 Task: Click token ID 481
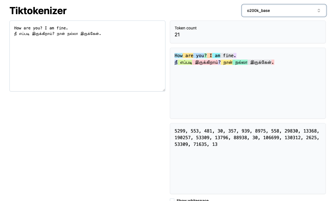point(208,131)
